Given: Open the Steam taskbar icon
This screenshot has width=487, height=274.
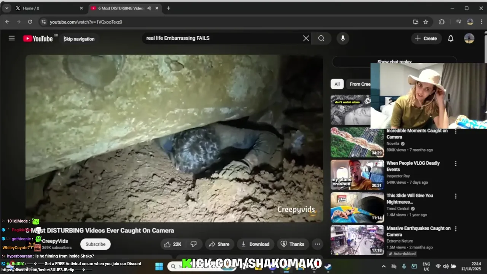Looking at the screenshot, I should (x=328, y=266).
